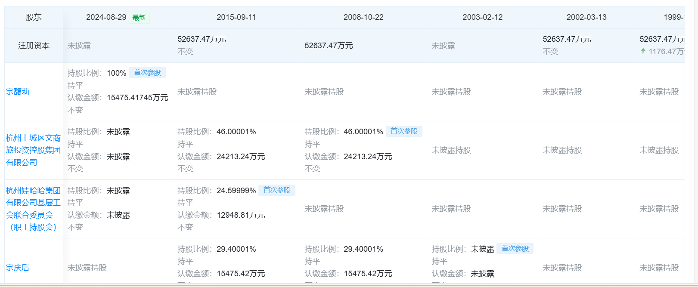Open shareholder 宗庆后 profile link
This screenshot has width=698, height=287.
pos(18,268)
